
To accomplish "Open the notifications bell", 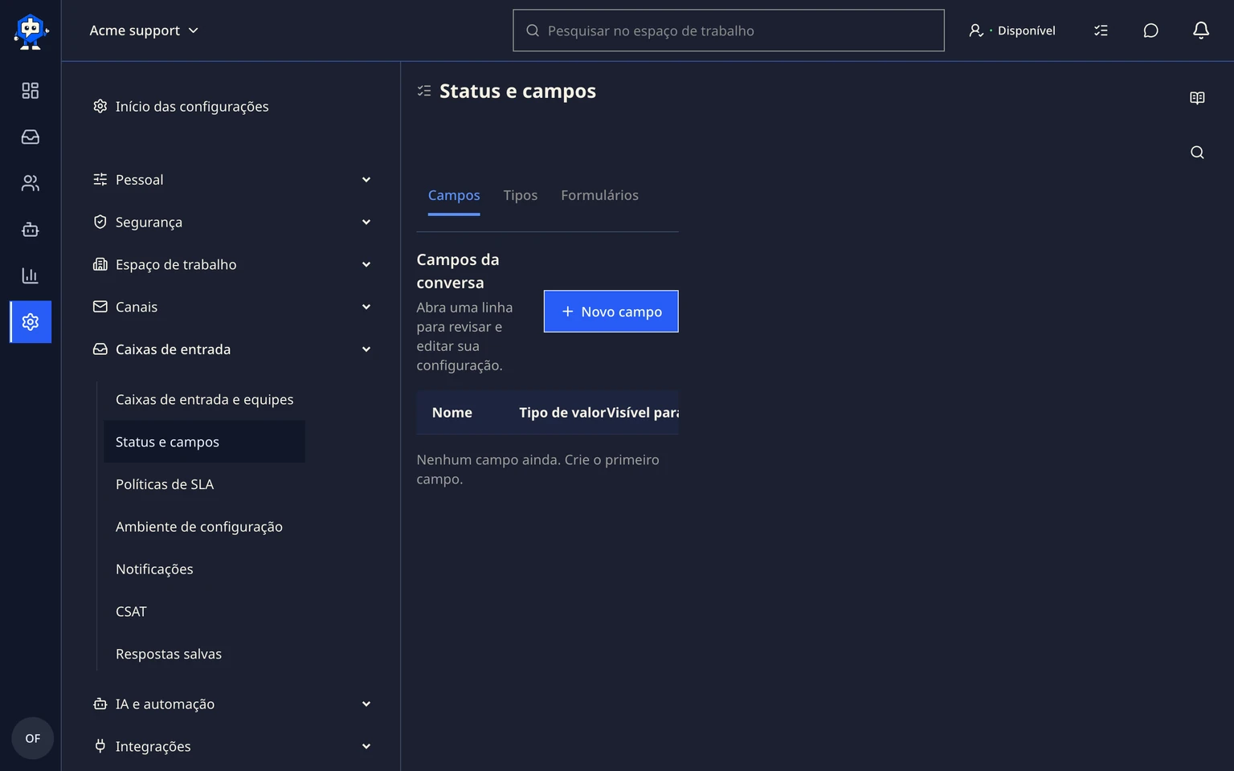I will click(1201, 31).
